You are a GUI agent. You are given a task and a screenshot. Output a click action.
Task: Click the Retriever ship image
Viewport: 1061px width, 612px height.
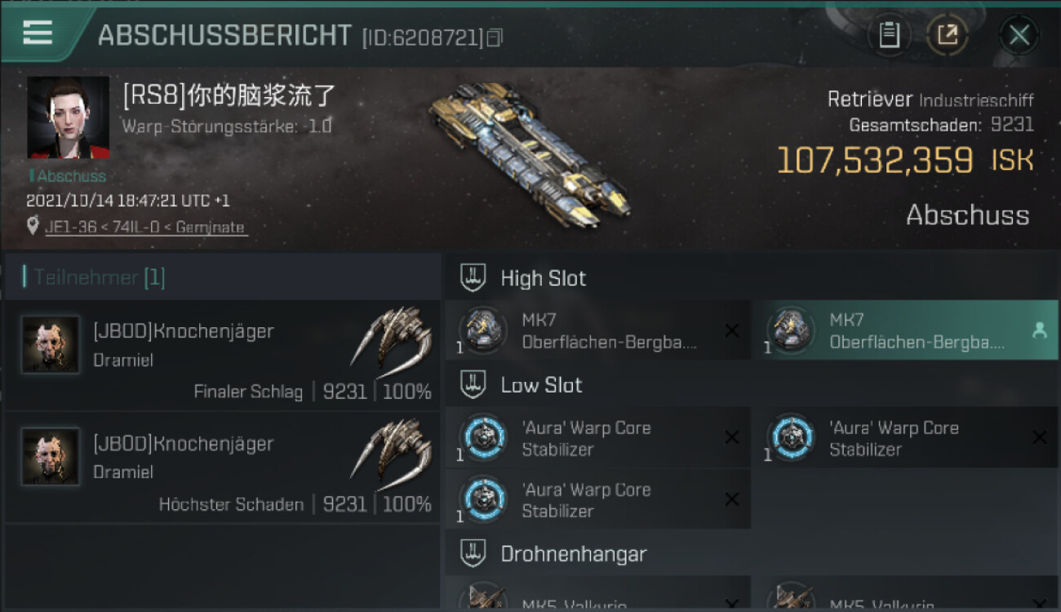[x=529, y=155]
